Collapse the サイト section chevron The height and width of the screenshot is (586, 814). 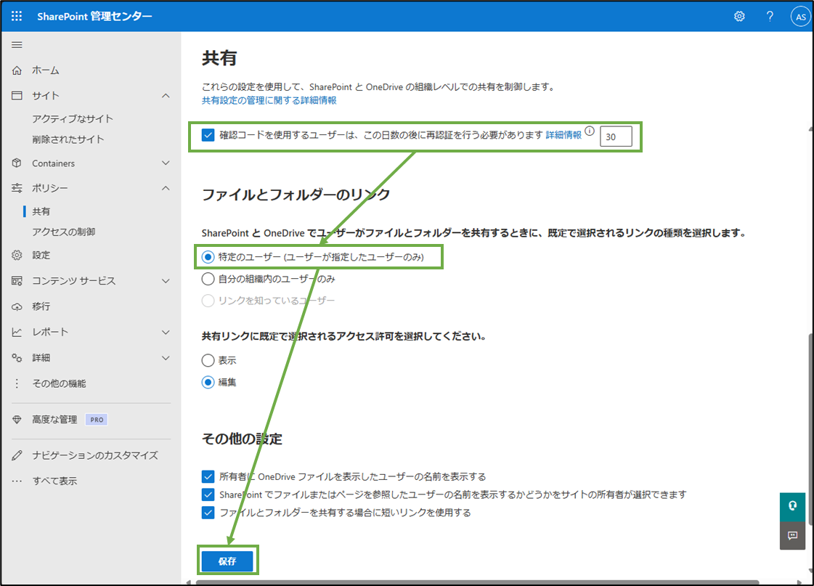tap(166, 96)
